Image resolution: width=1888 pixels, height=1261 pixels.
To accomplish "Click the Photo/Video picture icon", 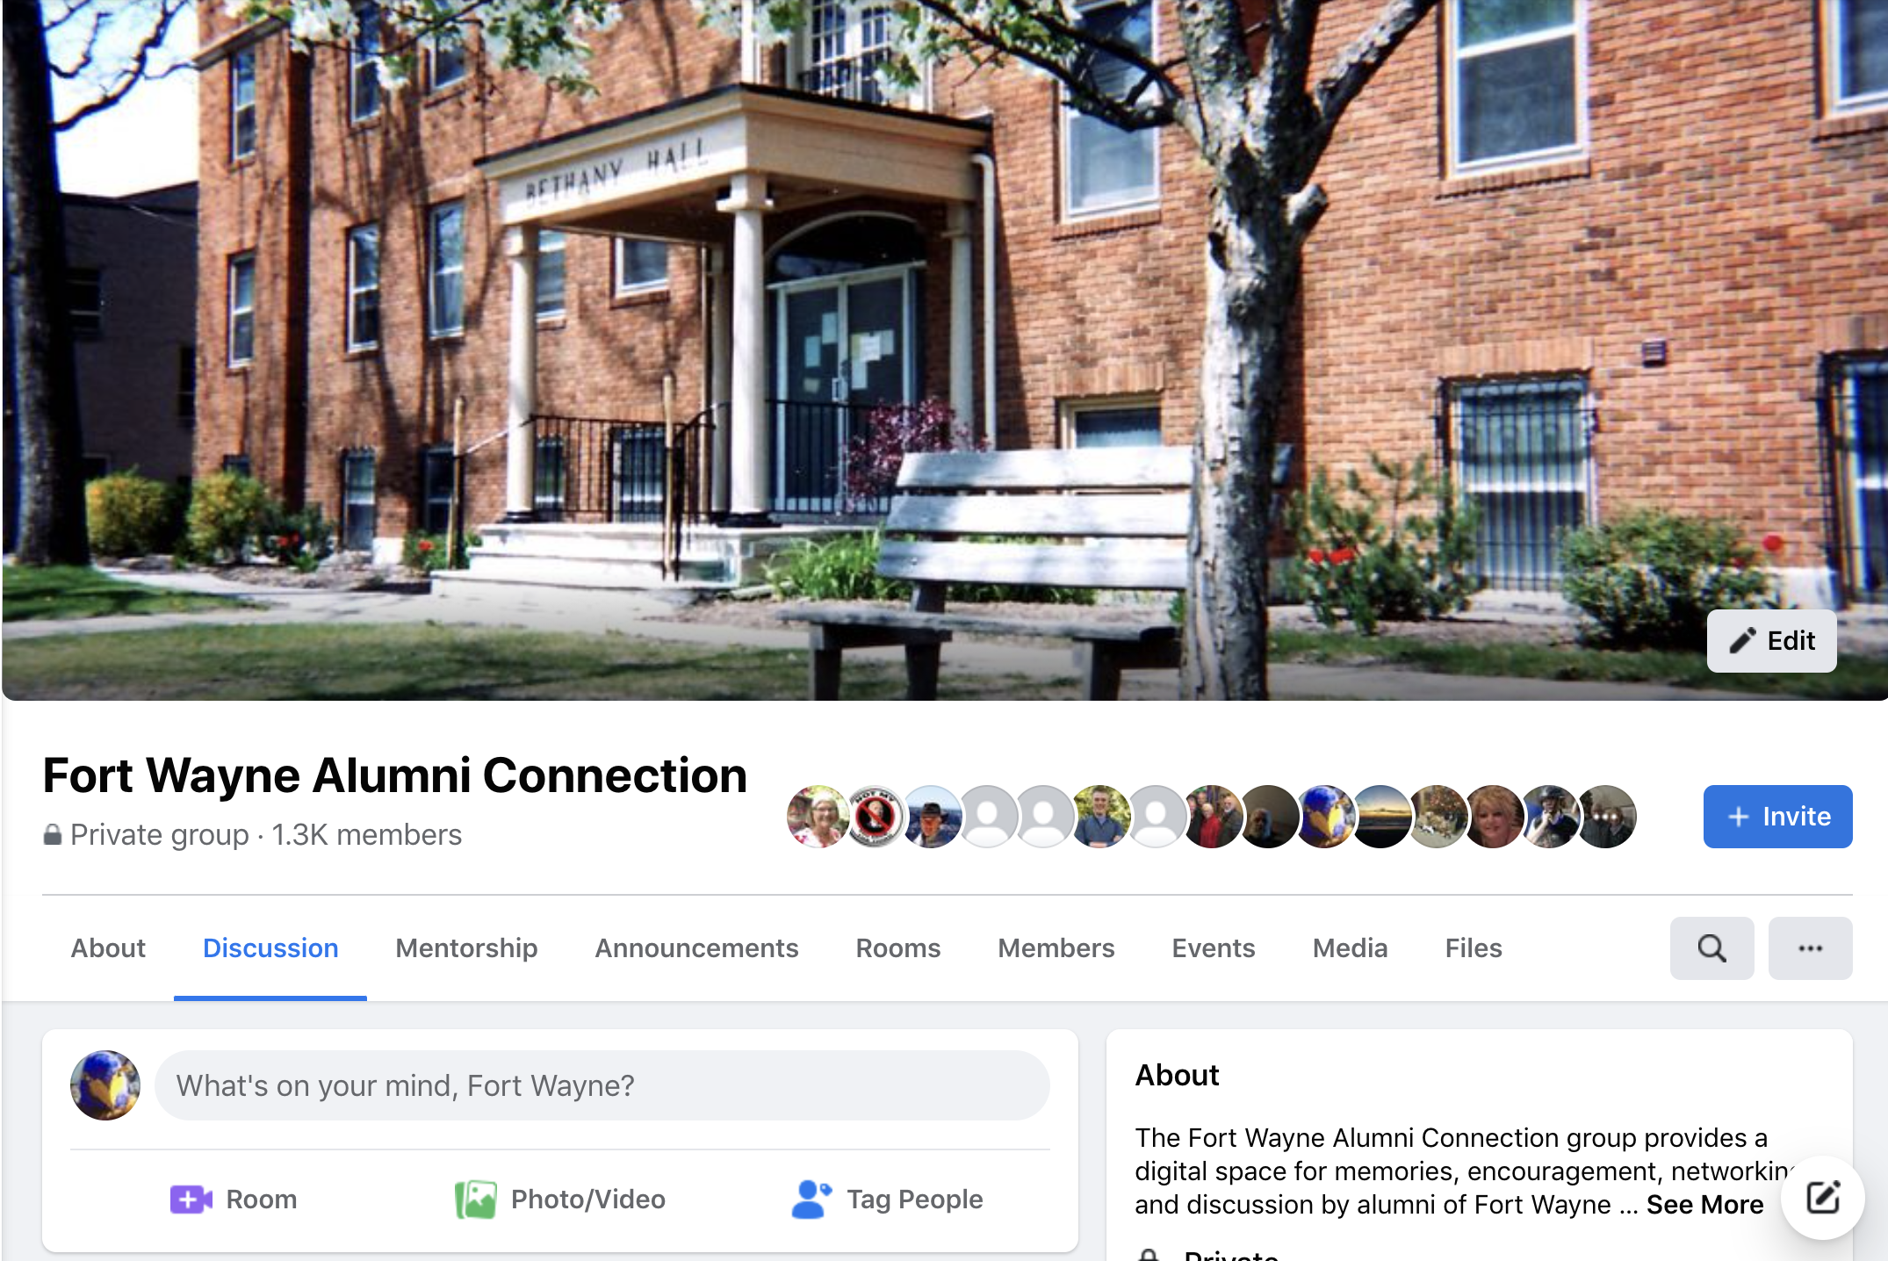I will (x=476, y=1200).
